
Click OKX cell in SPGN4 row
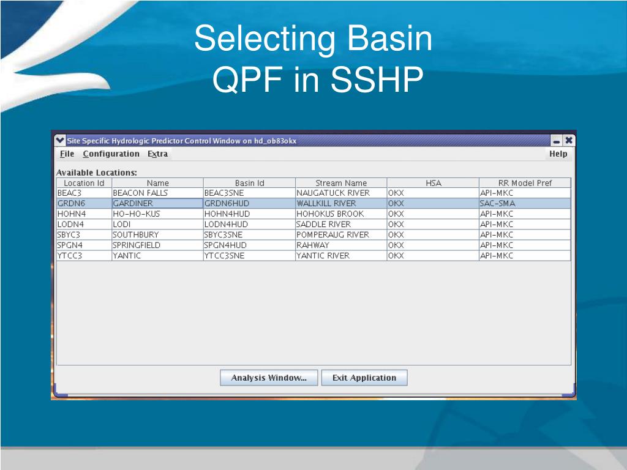tap(433, 245)
